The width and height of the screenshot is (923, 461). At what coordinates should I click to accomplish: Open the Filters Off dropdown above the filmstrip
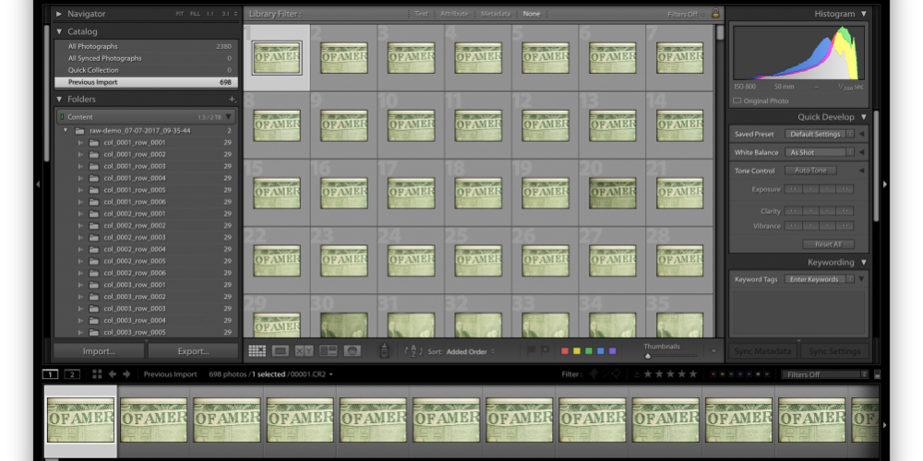[824, 374]
